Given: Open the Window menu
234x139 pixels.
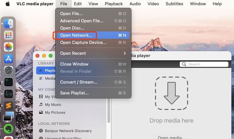Looking at the screenshot, I should coord(198,4).
